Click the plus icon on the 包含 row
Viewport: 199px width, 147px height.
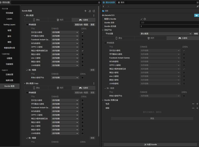(197, 104)
